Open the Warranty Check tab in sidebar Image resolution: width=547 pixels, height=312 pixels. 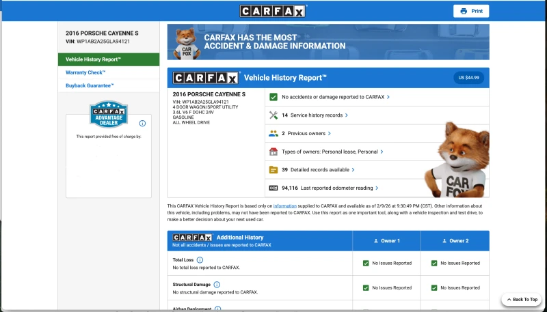[85, 72]
